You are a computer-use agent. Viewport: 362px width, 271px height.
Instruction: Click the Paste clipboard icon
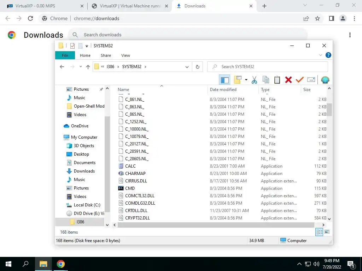point(277,80)
